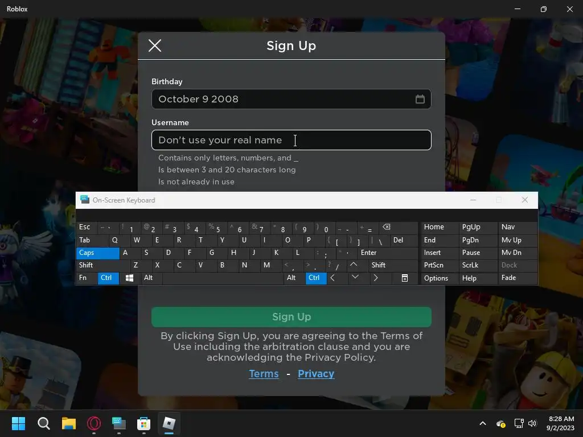Click the Insert key
Screen dimensions: 583x437
pyautogui.click(x=440, y=253)
